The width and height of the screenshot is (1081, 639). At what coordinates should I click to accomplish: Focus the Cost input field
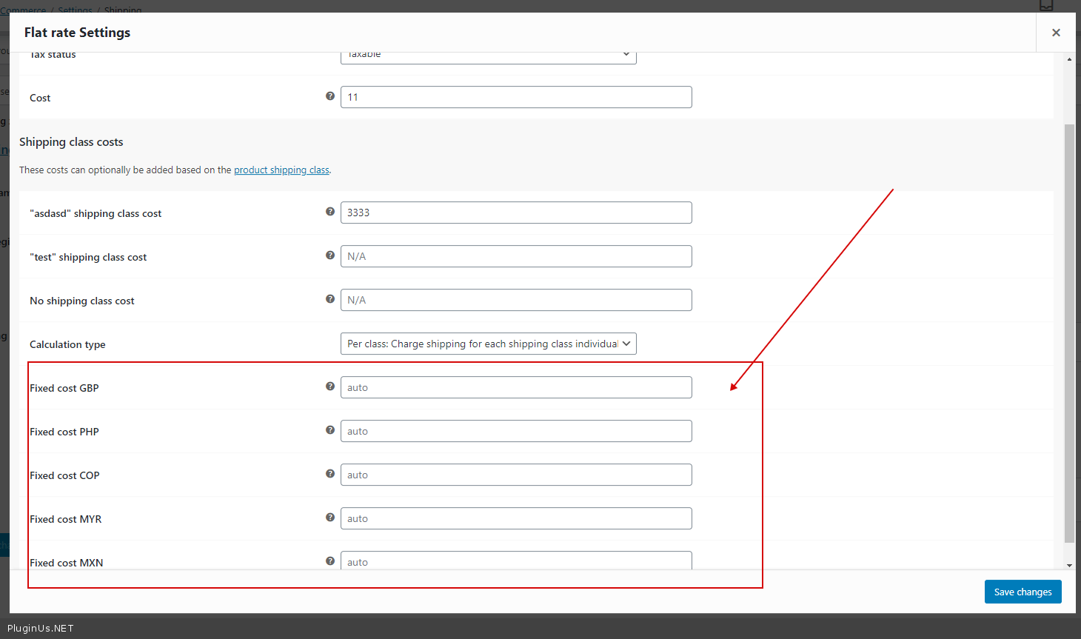516,97
